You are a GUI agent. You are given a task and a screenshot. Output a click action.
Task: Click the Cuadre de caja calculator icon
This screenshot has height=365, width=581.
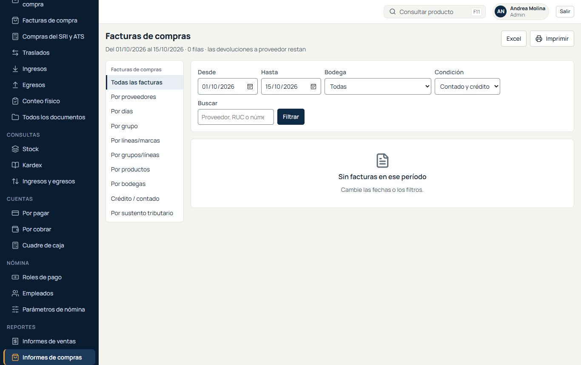pyautogui.click(x=15, y=245)
